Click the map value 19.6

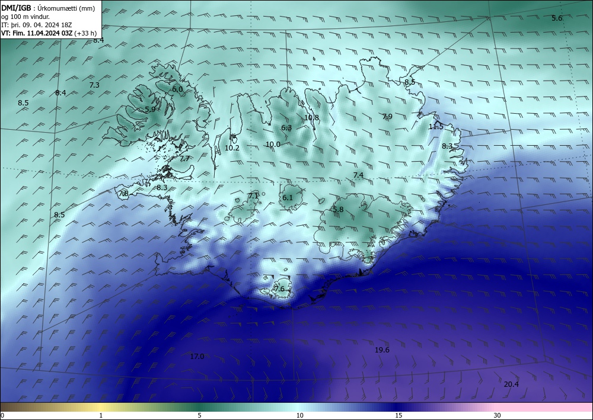[x=382, y=350]
